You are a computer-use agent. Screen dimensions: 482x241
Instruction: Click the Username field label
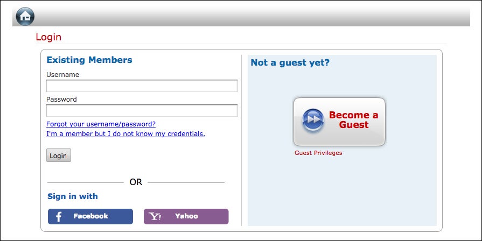pyautogui.click(x=62, y=75)
